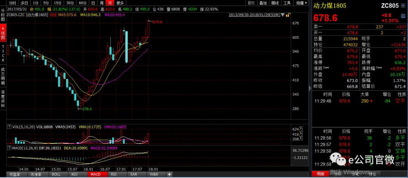Screen dimensions: 408x178
Task: Select 月 monthly period tab
Action: point(110,3)
